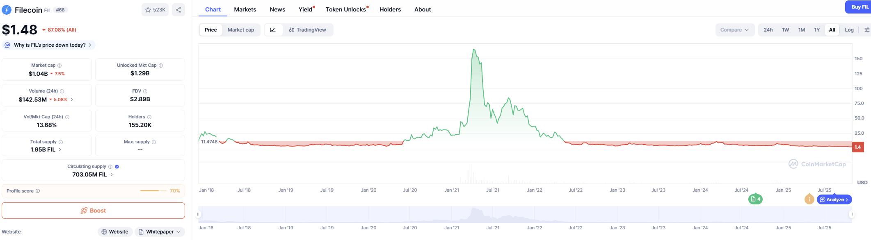Viewport: 871px width, 240px height.
Task: Expand Circulating supply details chevron
Action: 112,174
